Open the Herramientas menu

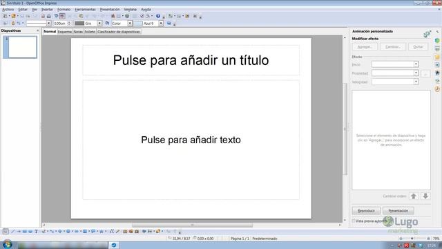tap(85, 9)
